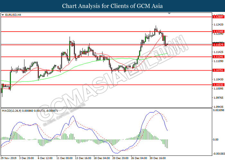Click the 1.10095 price axis value

tap(218, 89)
